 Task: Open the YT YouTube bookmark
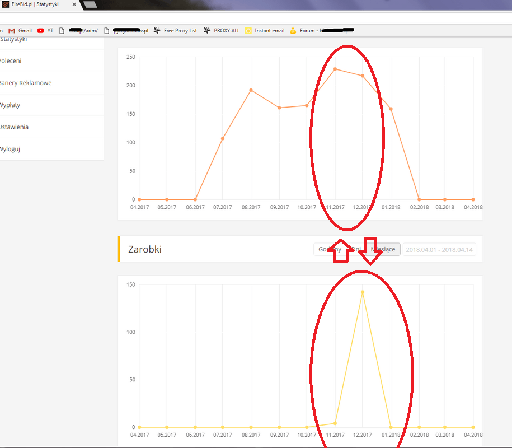[x=45, y=30]
